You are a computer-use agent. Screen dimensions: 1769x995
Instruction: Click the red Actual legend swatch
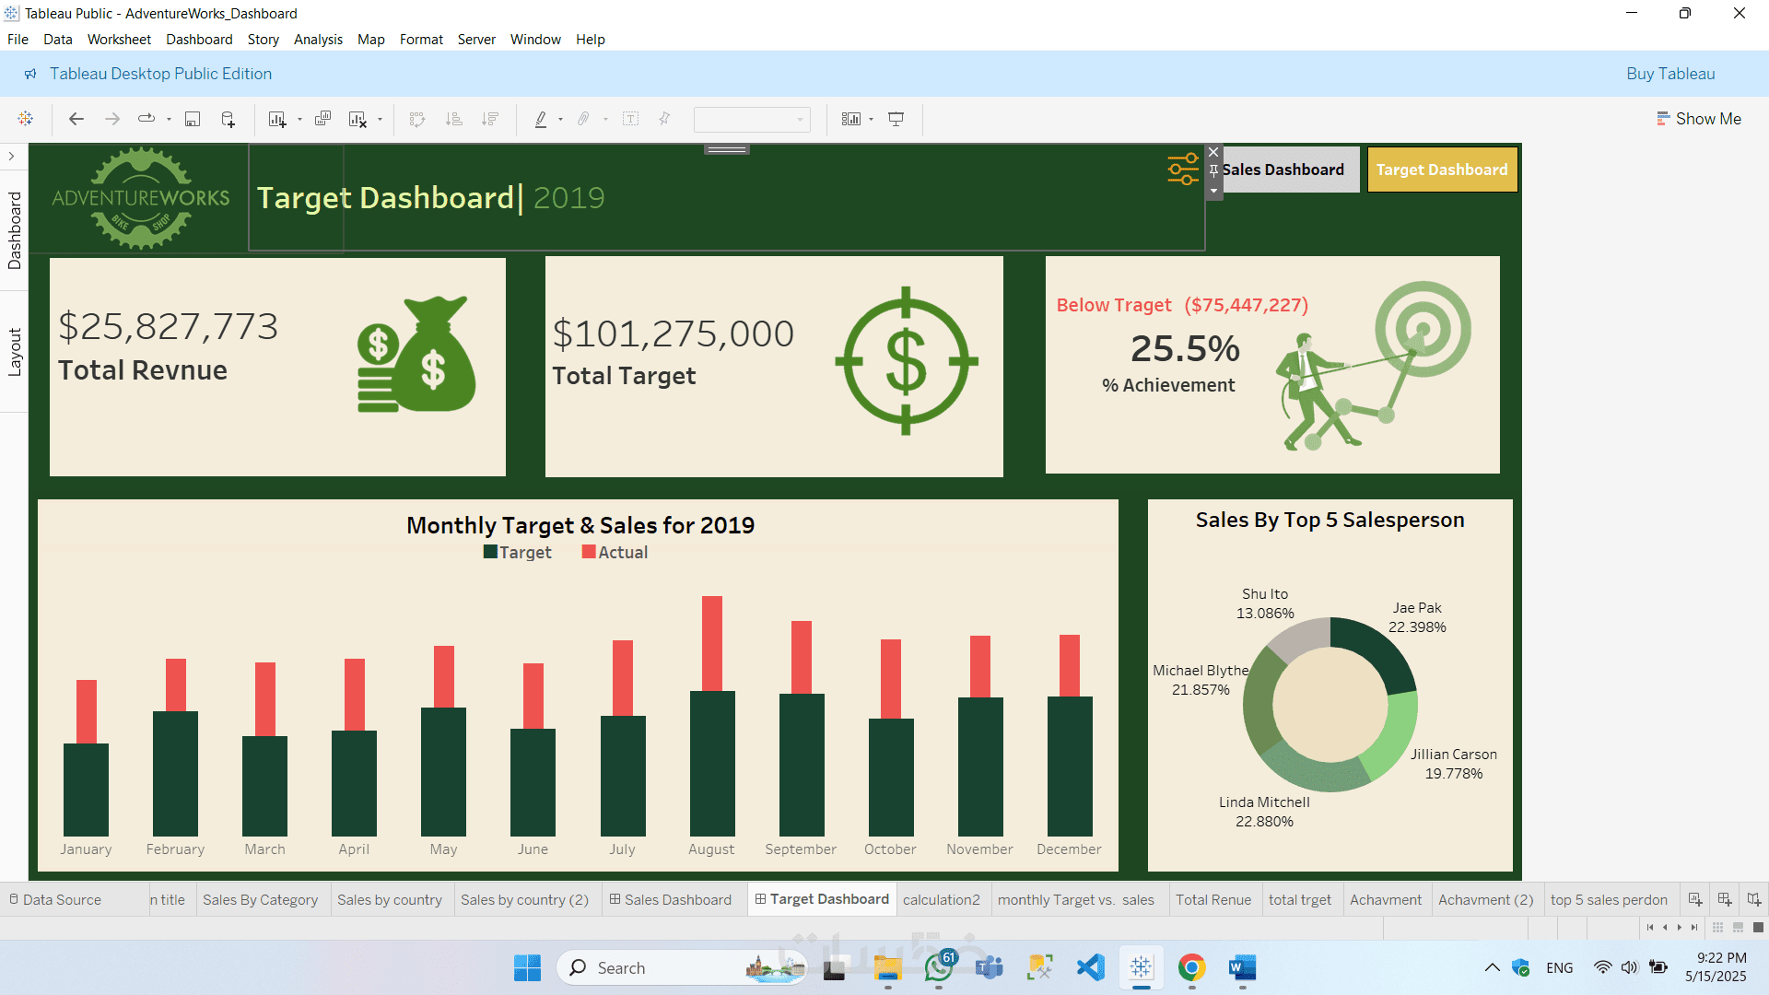[589, 552]
